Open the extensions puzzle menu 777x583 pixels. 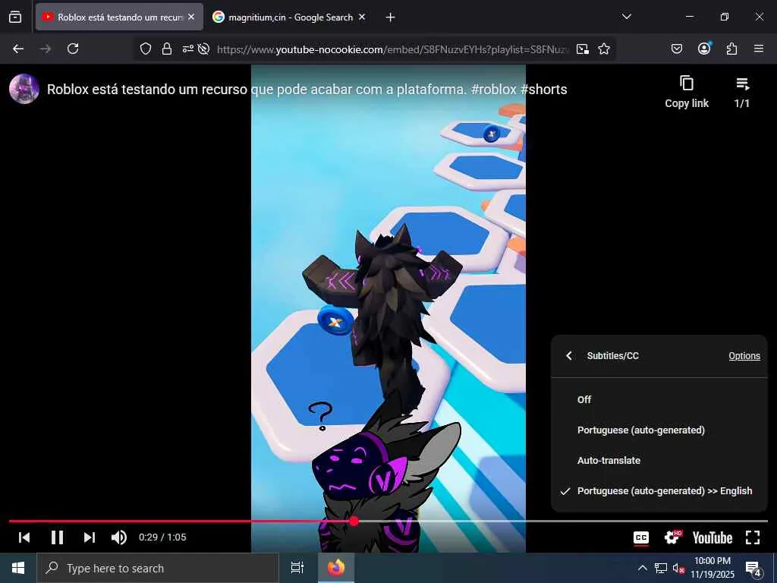[731, 49]
